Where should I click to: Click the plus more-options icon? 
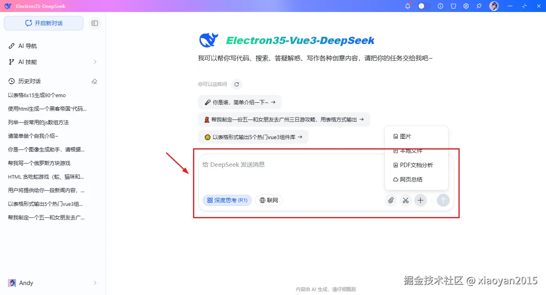coord(420,200)
